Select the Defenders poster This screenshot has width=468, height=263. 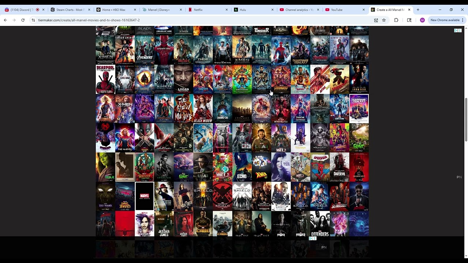point(320,224)
